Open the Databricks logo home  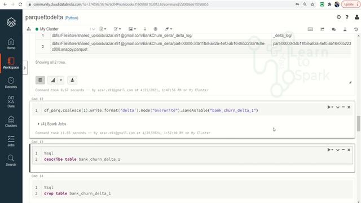11,23
